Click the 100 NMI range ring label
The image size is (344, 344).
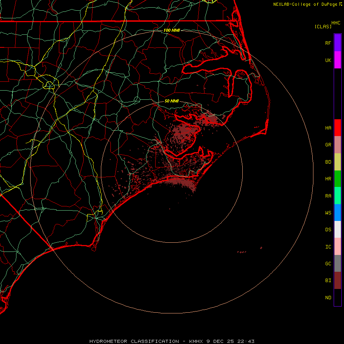pyautogui.click(x=172, y=30)
